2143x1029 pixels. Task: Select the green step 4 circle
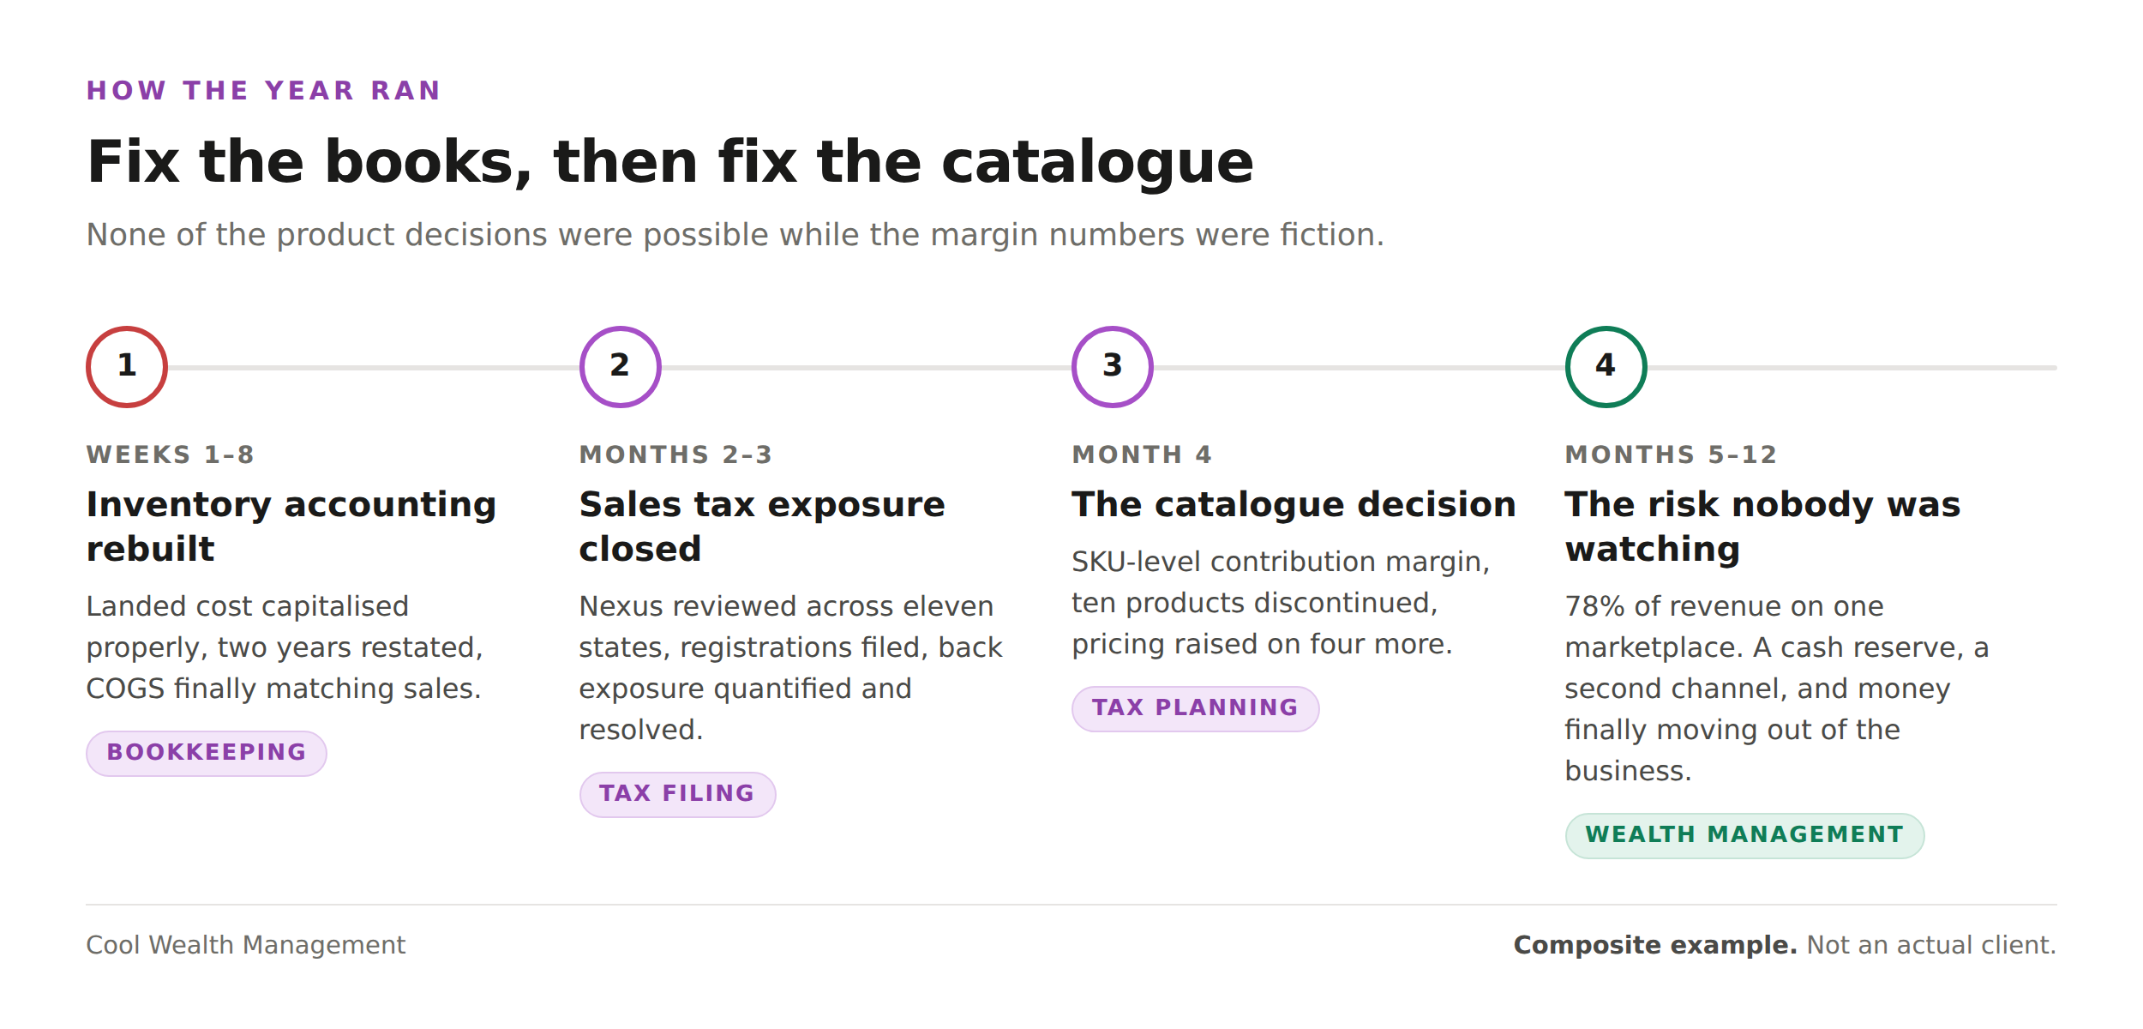point(1606,367)
